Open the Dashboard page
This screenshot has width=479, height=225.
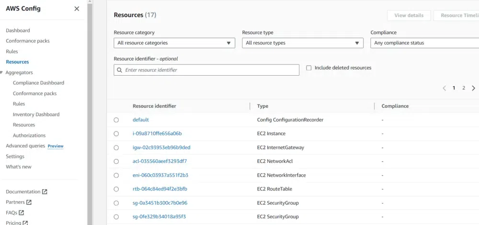click(18, 31)
